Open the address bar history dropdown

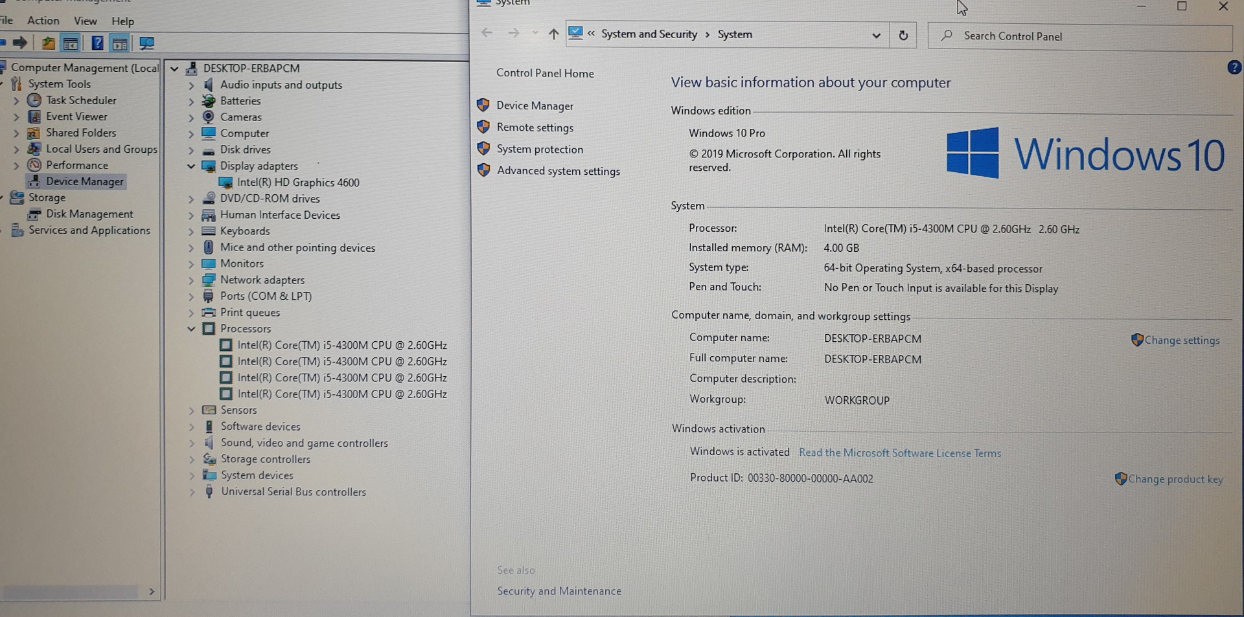click(x=876, y=36)
